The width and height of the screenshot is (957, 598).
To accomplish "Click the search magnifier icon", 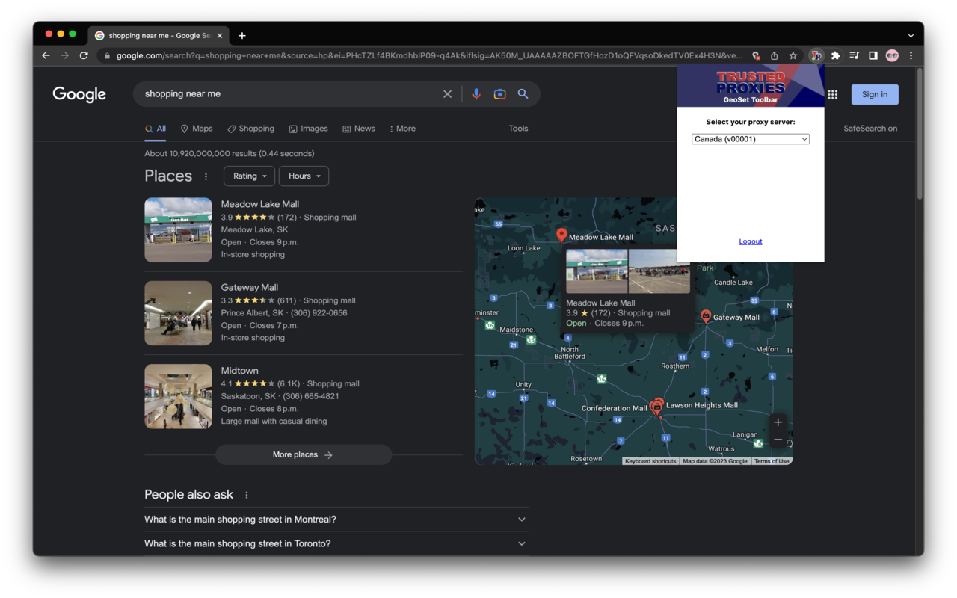I will tap(523, 93).
